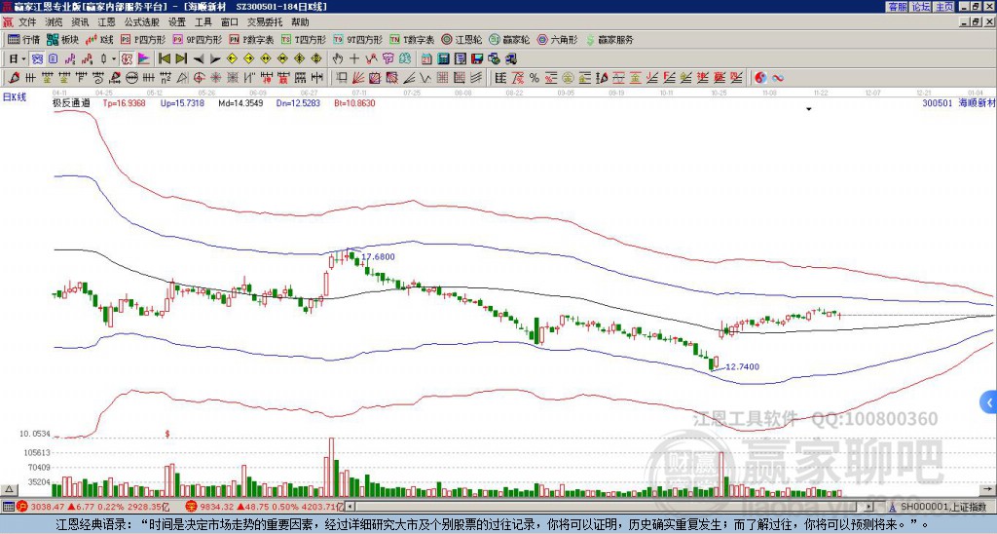Viewport: 997px width, 534px height.
Task: Open the 设置 menu
Action: (177, 22)
